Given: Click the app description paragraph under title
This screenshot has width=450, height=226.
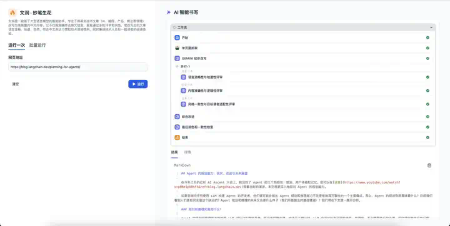Looking at the screenshot, I should pyautogui.click(x=77, y=27).
